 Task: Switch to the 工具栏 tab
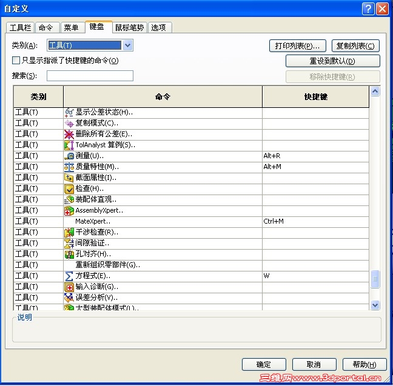20,27
